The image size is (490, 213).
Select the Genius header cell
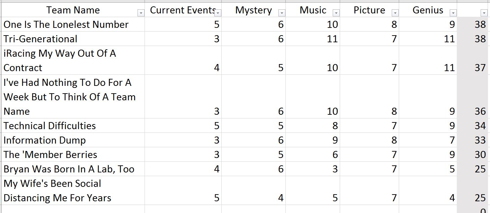[428, 10]
